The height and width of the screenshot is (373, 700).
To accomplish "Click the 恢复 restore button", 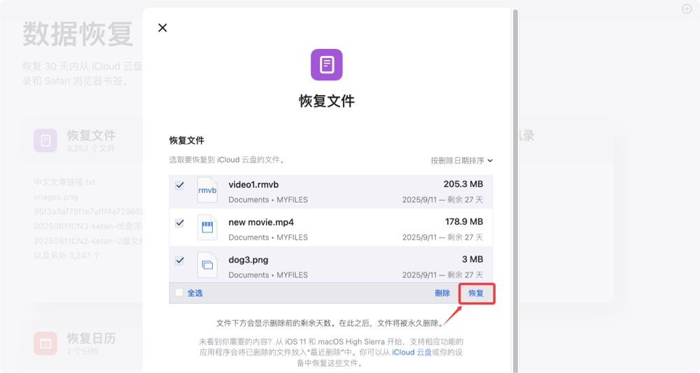I will (x=476, y=293).
